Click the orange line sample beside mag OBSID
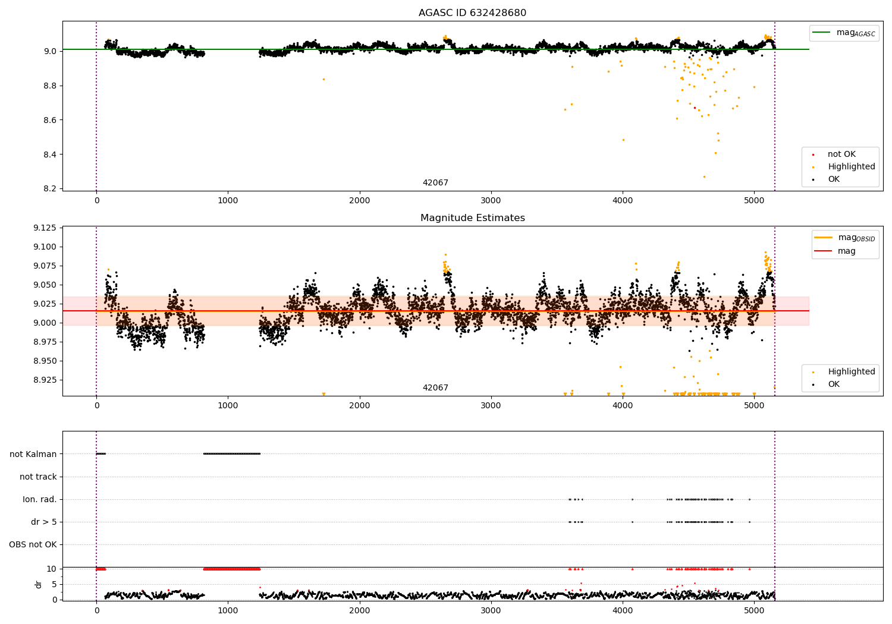892x624 pixels. (x=824, y=238)
